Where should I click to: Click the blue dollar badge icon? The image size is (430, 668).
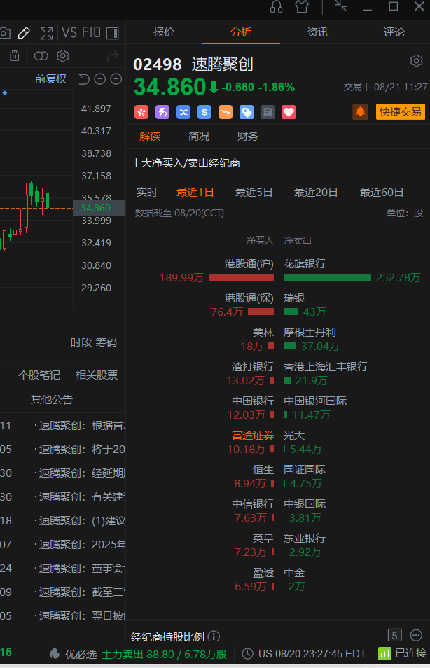click(204, 112)
